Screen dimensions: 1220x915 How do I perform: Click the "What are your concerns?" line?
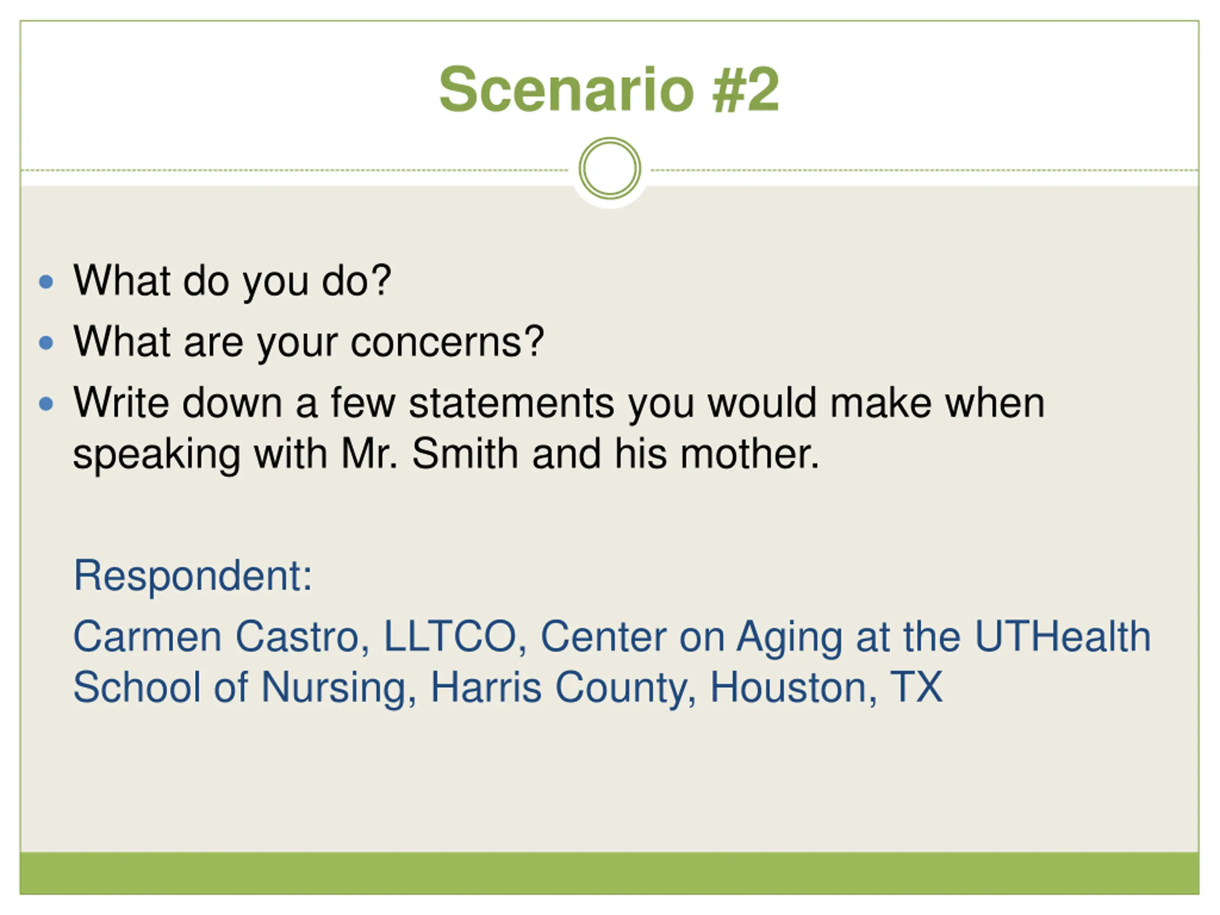pyautogui.click(x=309, y=343)
